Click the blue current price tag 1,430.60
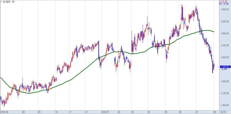Image resolution: width=231 pixels, height=114 pixels. click(225, 67)
